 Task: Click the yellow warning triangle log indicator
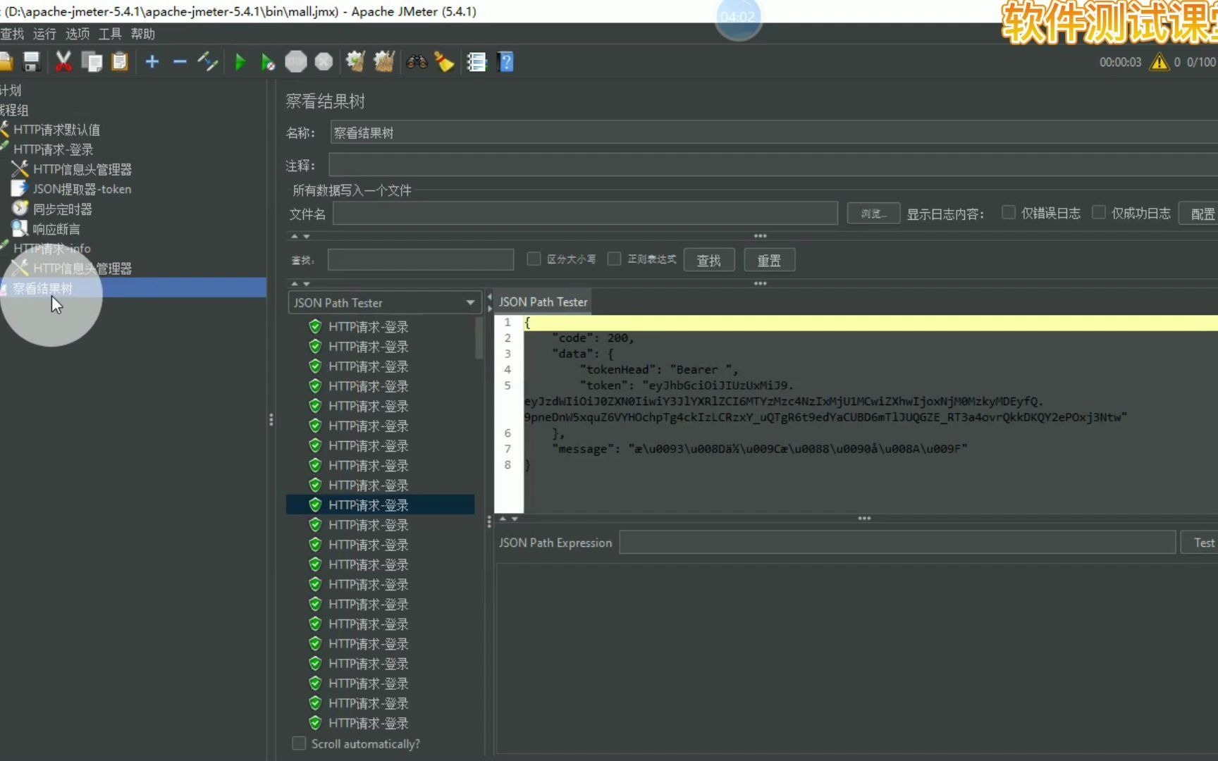[x=1159, y=62]
